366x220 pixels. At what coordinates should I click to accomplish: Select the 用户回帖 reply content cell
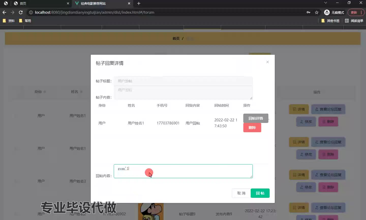pos(193,123)
